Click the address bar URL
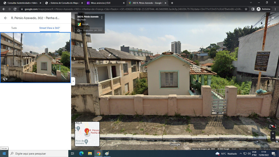Screen dimensions: 279x157 (133, 9)
